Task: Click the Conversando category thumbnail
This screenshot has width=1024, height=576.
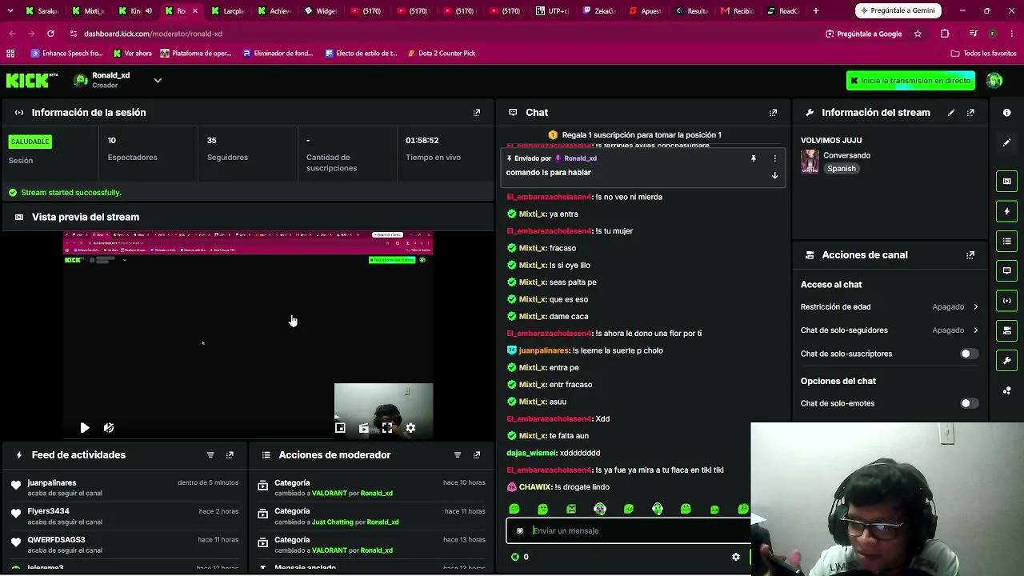Action: coord(810,162)
